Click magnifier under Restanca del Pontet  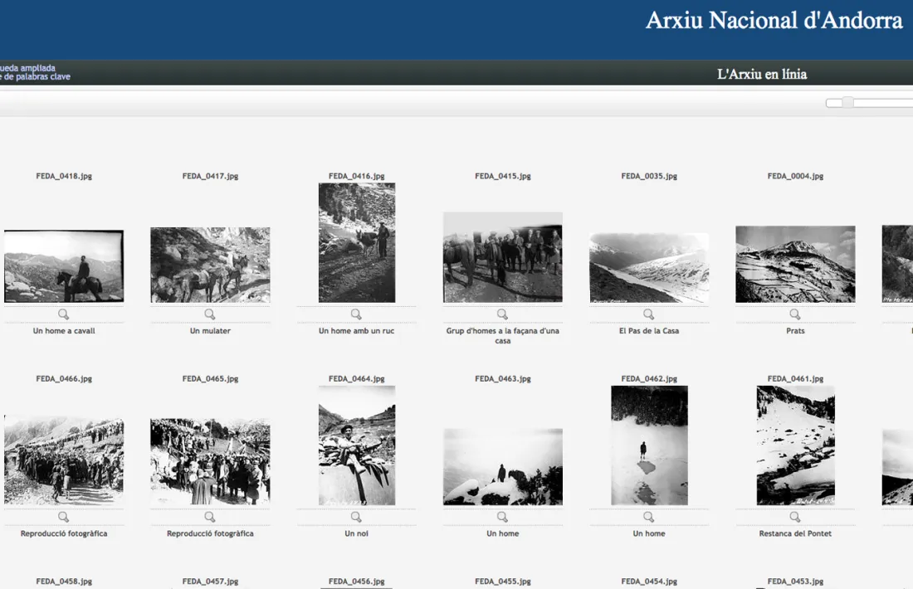(795, 517)
